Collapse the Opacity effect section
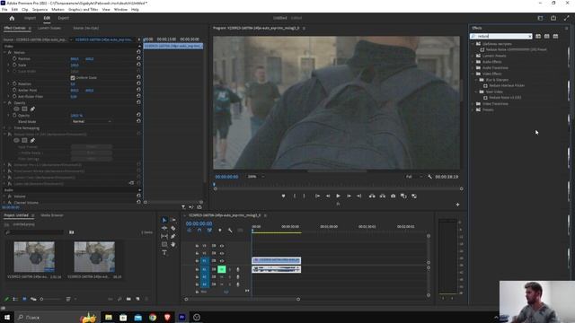 pyautogui.click(x=5, y=103)
